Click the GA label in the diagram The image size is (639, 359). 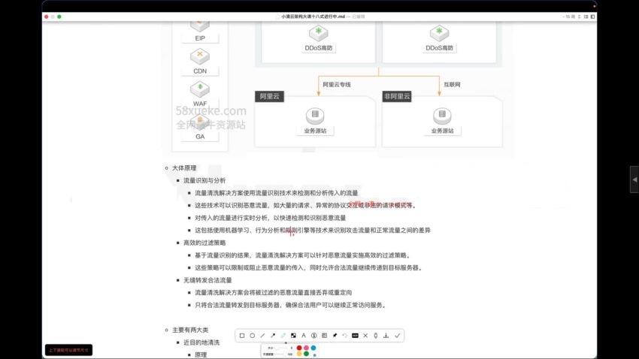(200, 137)
